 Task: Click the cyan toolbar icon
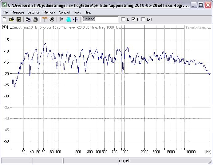pyautogui.click(x=69, y=19)
